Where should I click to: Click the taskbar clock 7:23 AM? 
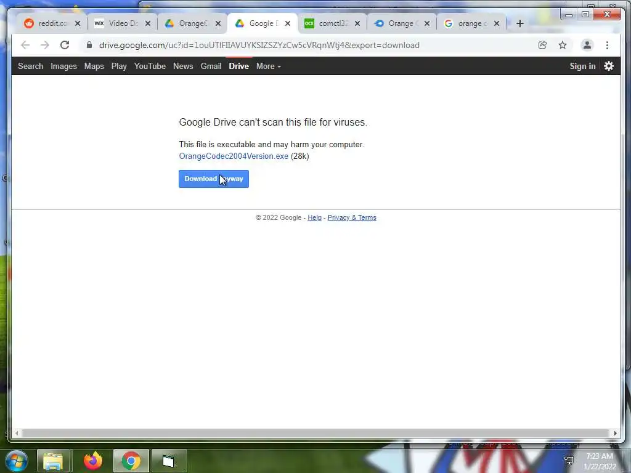[599, 456]
